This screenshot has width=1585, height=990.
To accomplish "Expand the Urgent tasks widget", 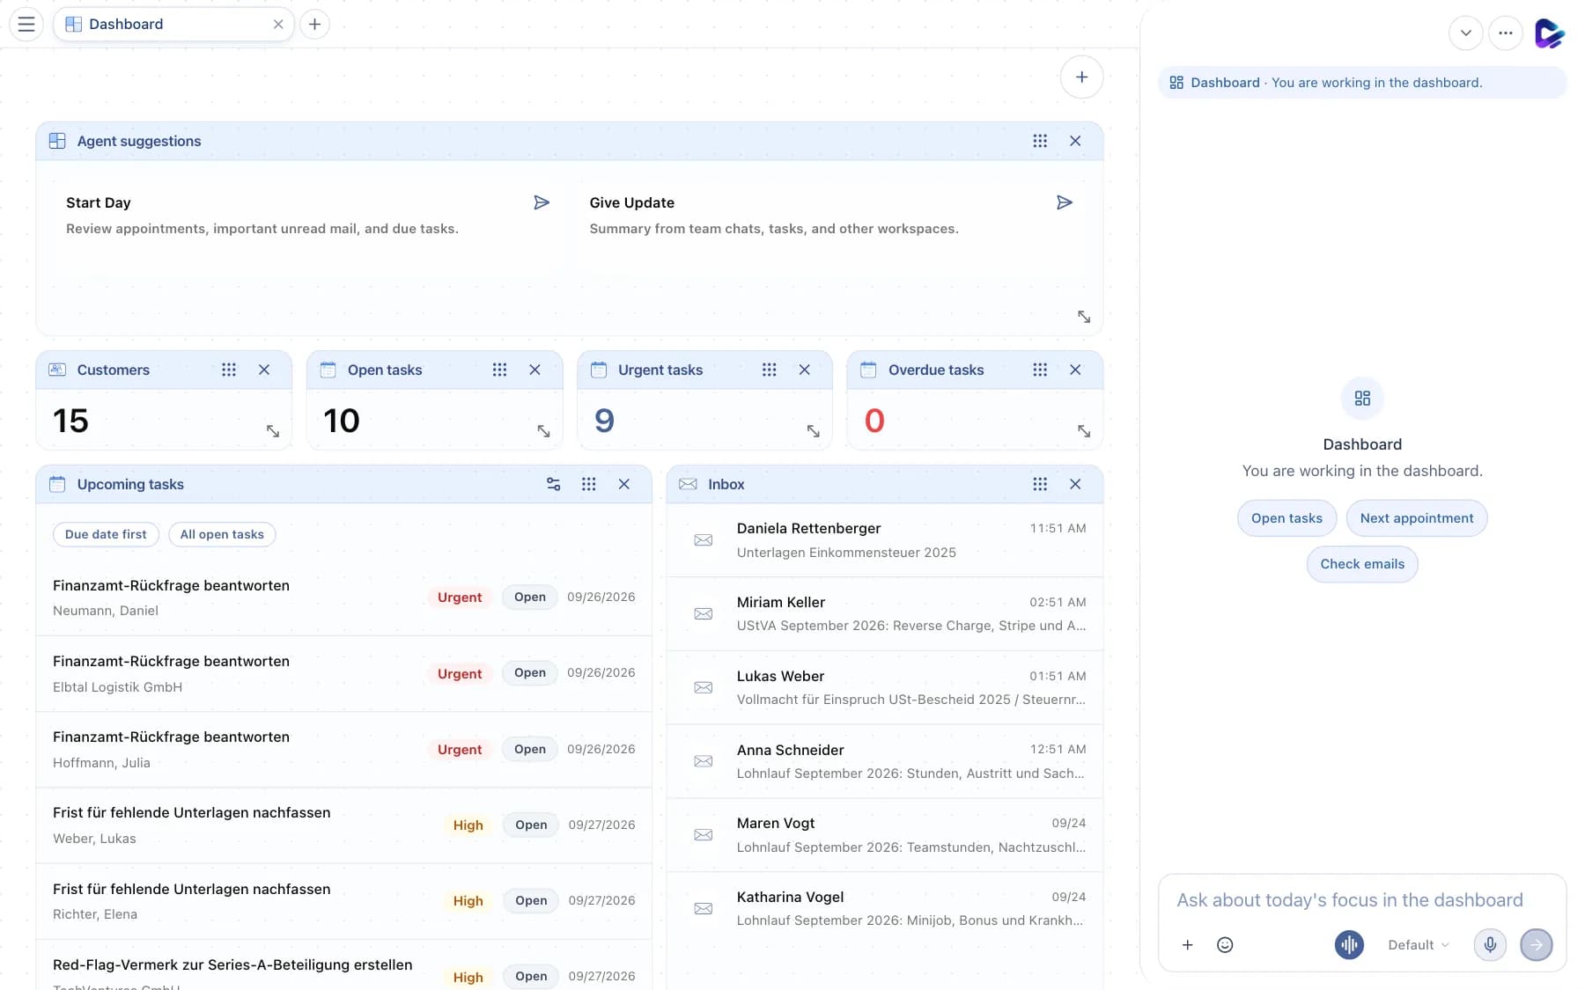I will coord(813,430).
